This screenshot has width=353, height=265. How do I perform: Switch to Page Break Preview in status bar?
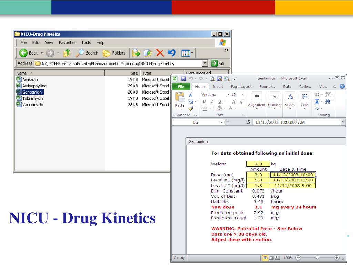(278, 258)
